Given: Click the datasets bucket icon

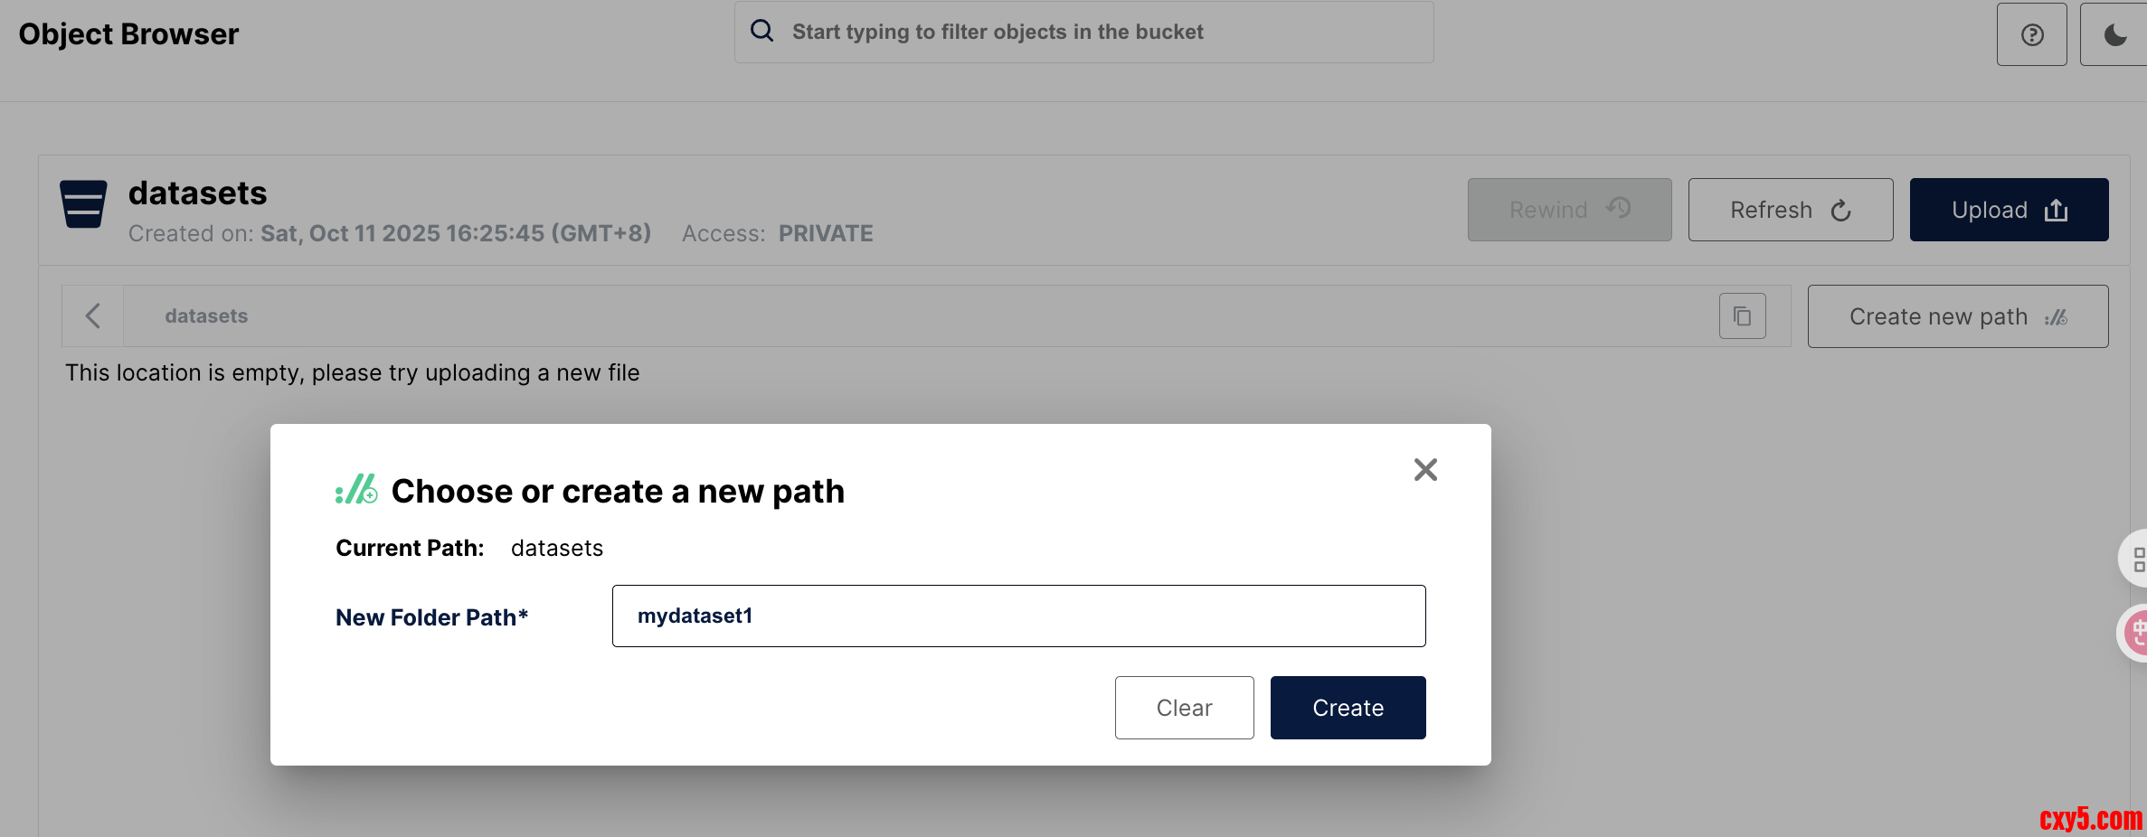Looking at the screenshot, I should 83,203.
